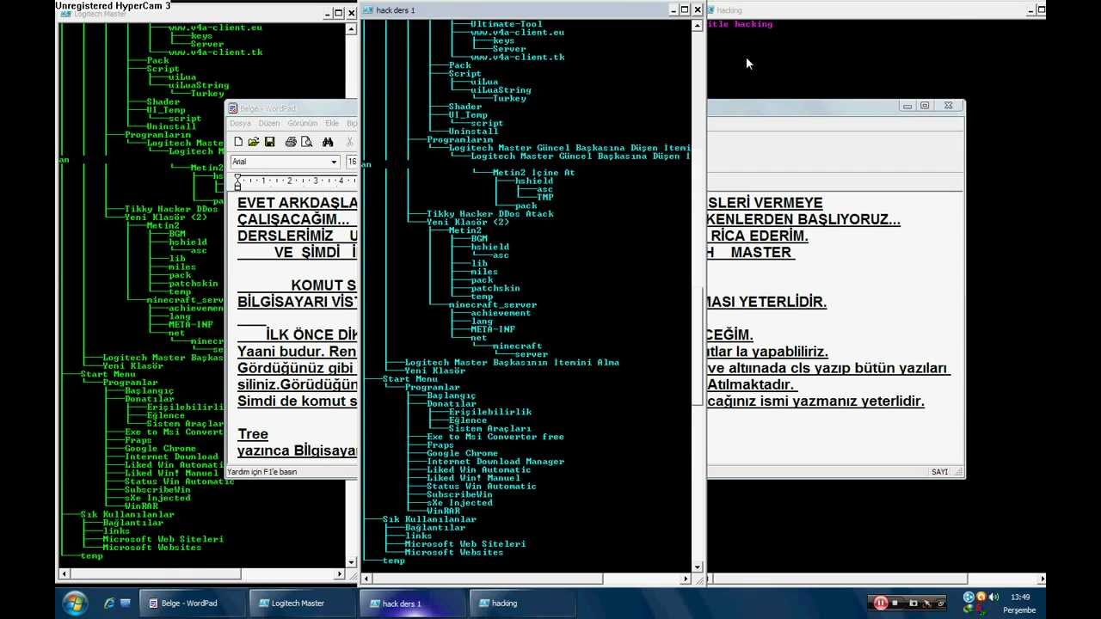Click the down scroll arrow in hack ders 1
This screenshot has width=1101, height=619.
pos(698,567)
